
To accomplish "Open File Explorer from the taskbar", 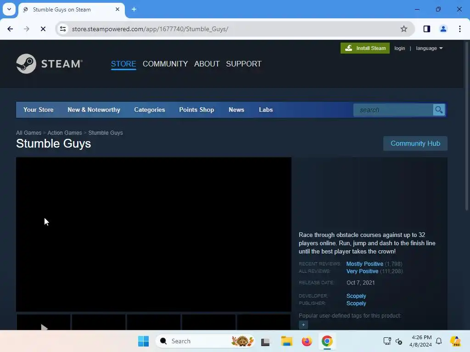I will click(286, 341).
